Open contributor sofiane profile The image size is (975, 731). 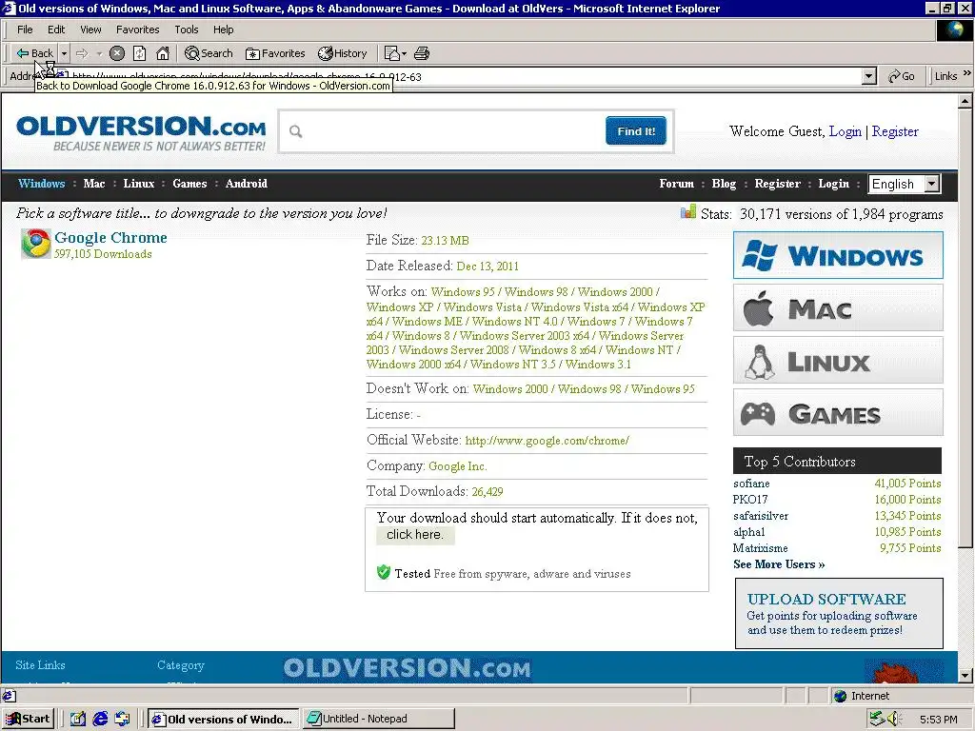tap(751, 484)
